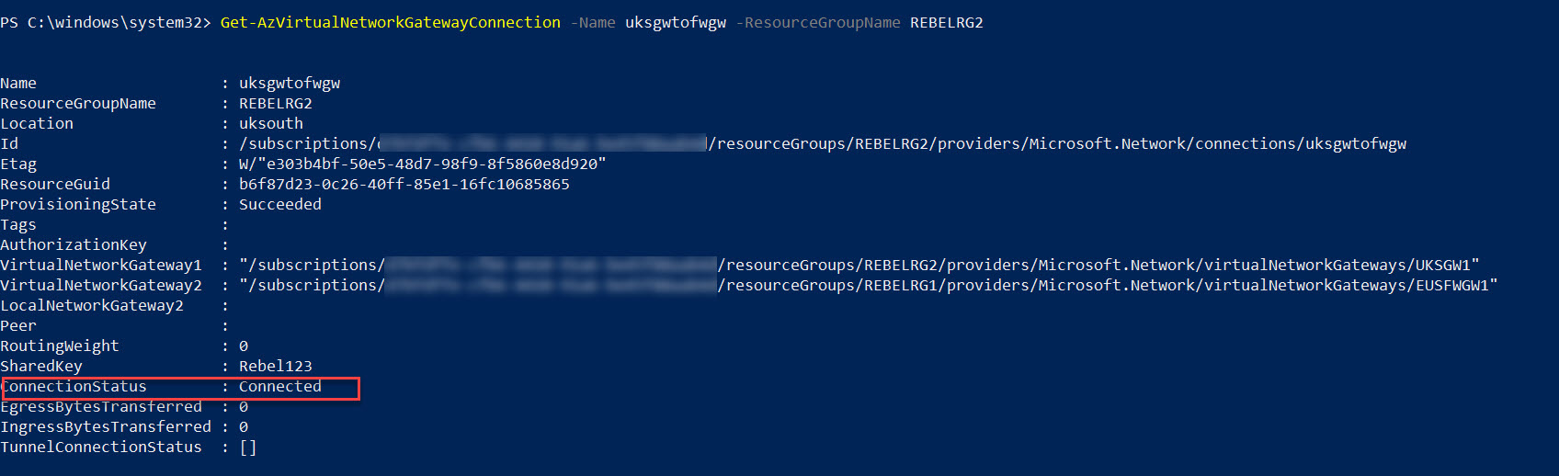Click the highlighted Connected status value
This screenshot has height=476, width=1559.
coord(279,387)
